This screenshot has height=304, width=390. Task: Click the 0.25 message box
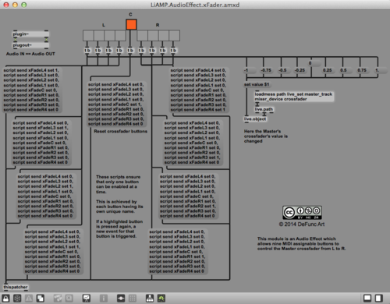point(328,70)
